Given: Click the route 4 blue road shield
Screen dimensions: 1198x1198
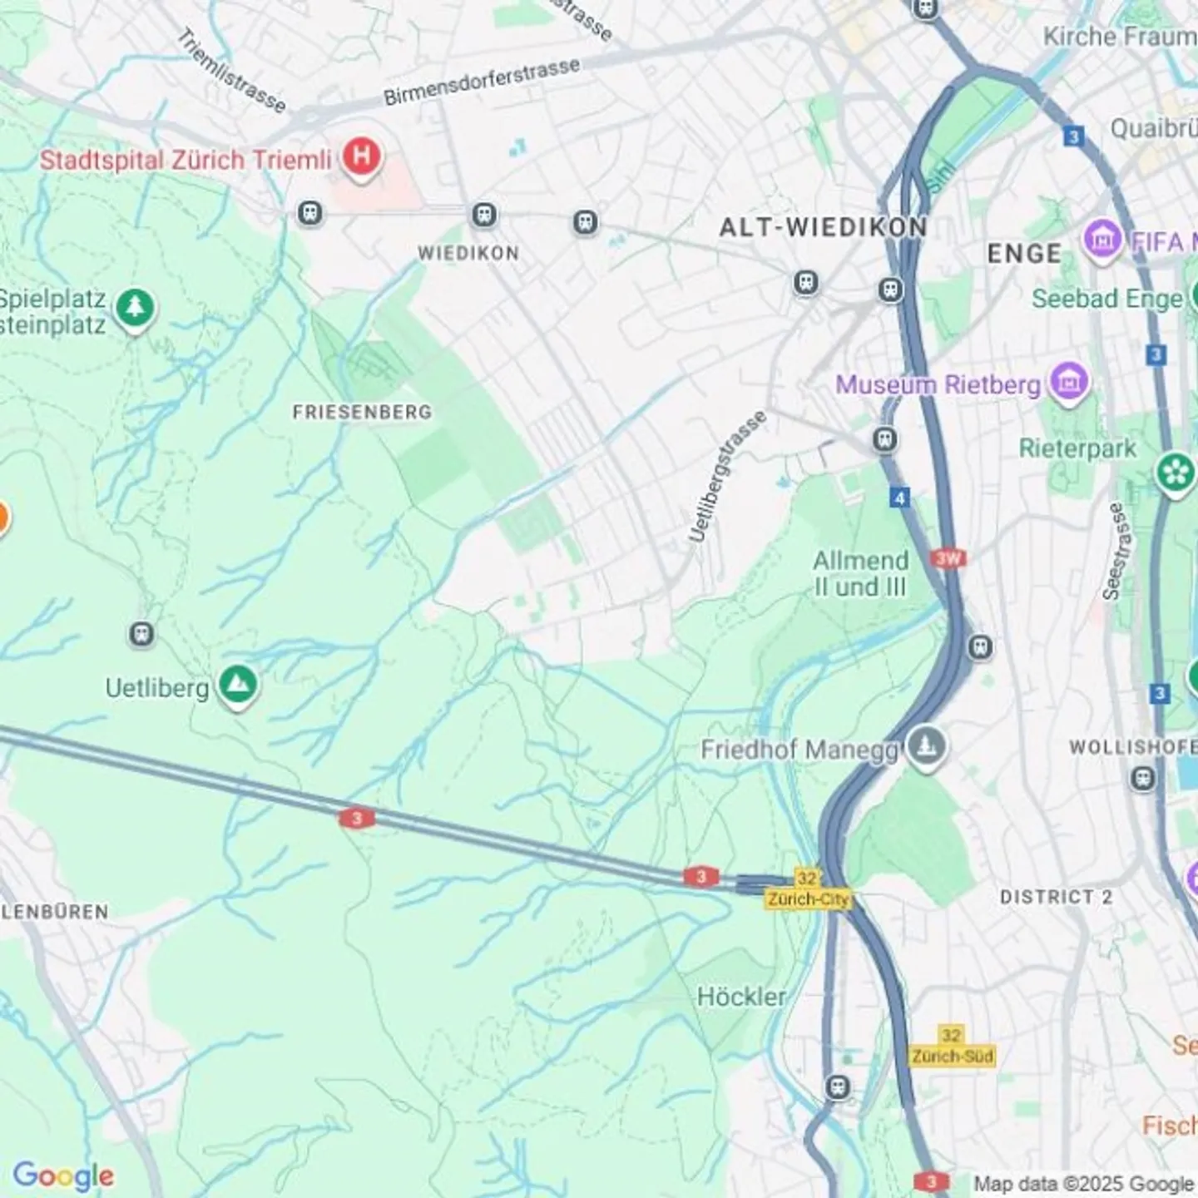Looking at the screenshot, I should pos(899,498).
